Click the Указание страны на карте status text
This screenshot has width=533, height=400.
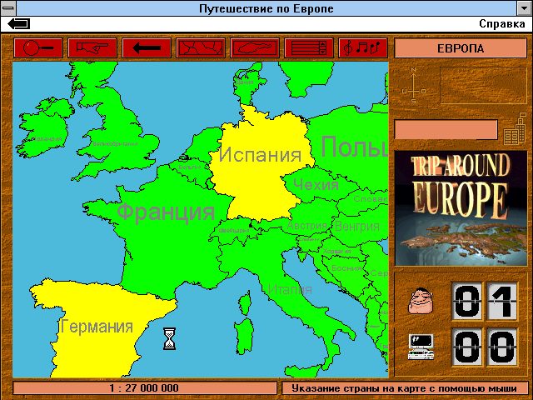coord(404,388)
